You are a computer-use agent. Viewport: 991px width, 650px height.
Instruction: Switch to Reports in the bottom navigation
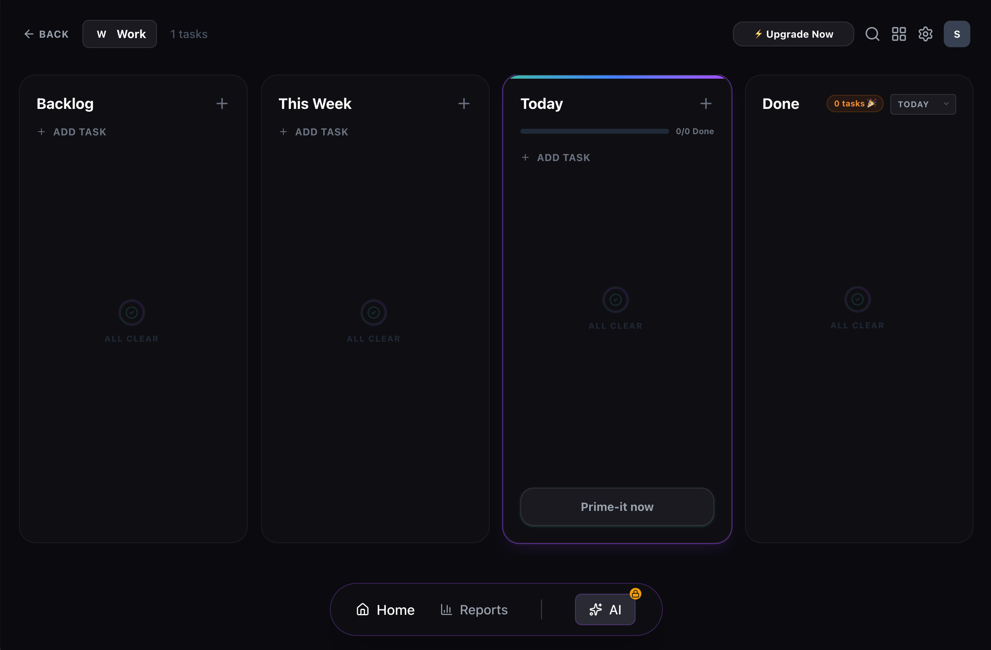coord(474,610)
